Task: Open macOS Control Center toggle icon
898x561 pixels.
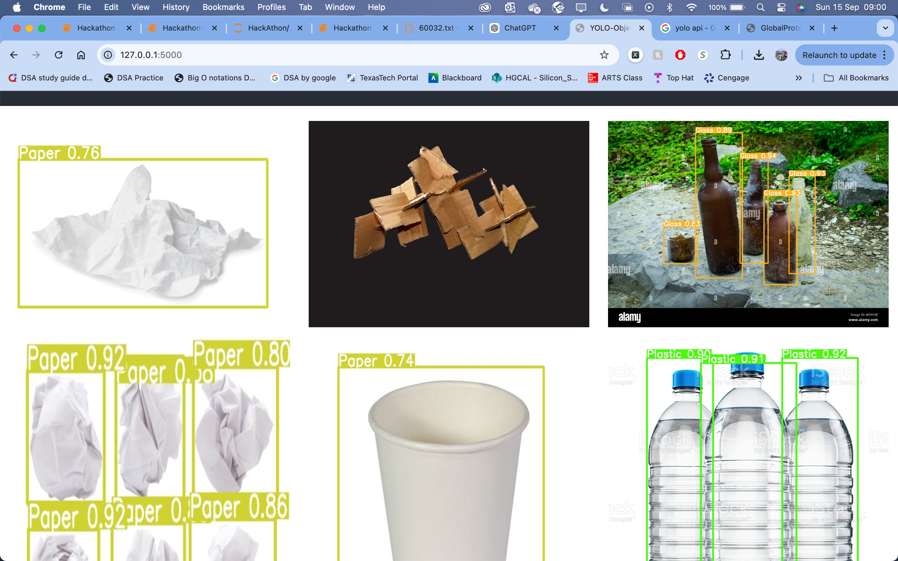Action: [781, 7]
